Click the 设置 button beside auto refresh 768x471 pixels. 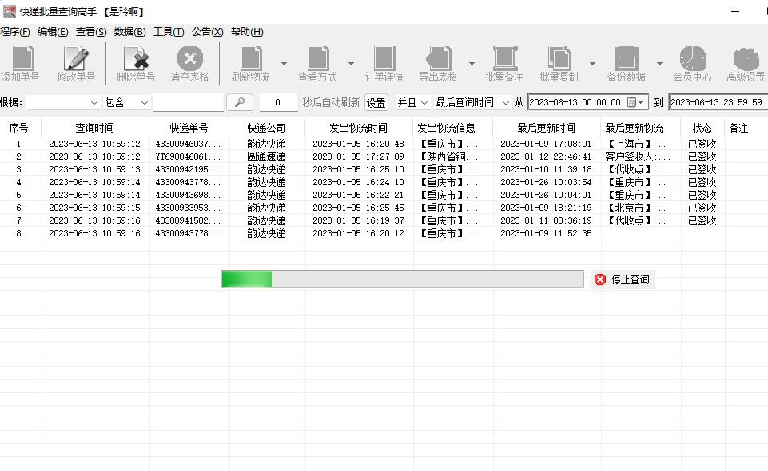pos(375,102)
